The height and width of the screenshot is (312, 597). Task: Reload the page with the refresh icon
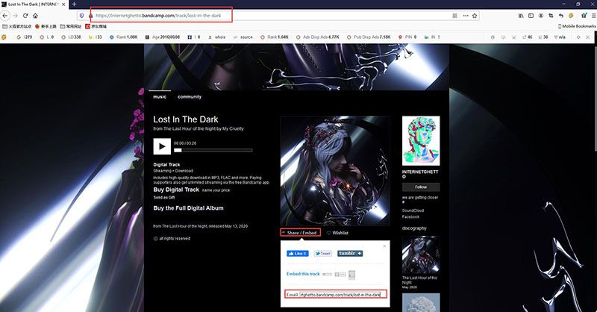point(25,16)
